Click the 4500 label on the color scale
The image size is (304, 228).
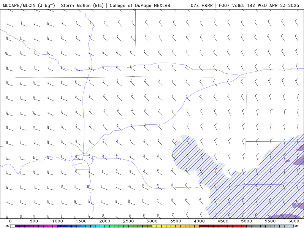(x=223, y=221)
